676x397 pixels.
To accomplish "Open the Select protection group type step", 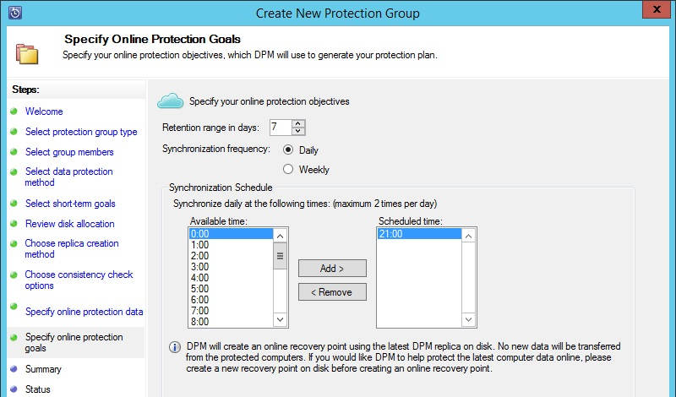I will pyautogui.click(x=81, y=132).
